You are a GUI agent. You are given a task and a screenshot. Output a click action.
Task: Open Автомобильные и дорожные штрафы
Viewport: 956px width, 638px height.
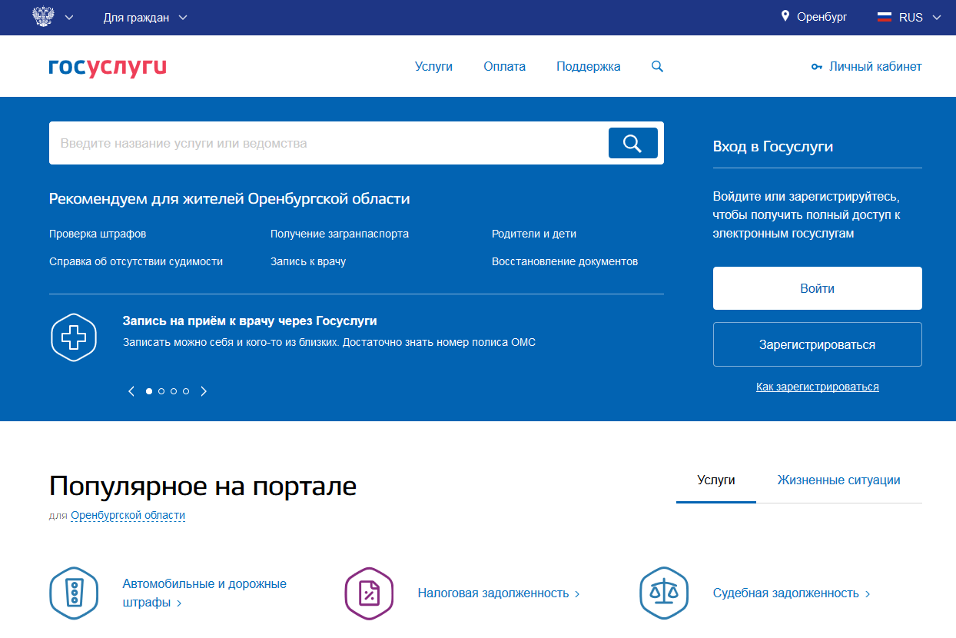[204, 593]
